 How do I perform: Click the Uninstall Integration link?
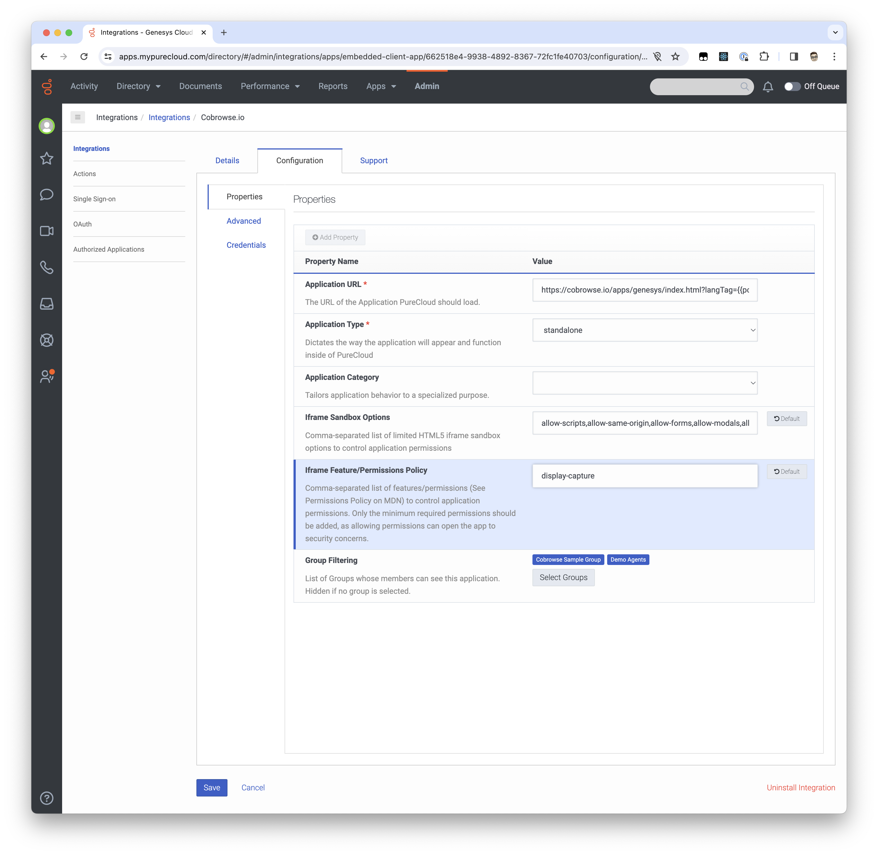(x=800, y=788)
